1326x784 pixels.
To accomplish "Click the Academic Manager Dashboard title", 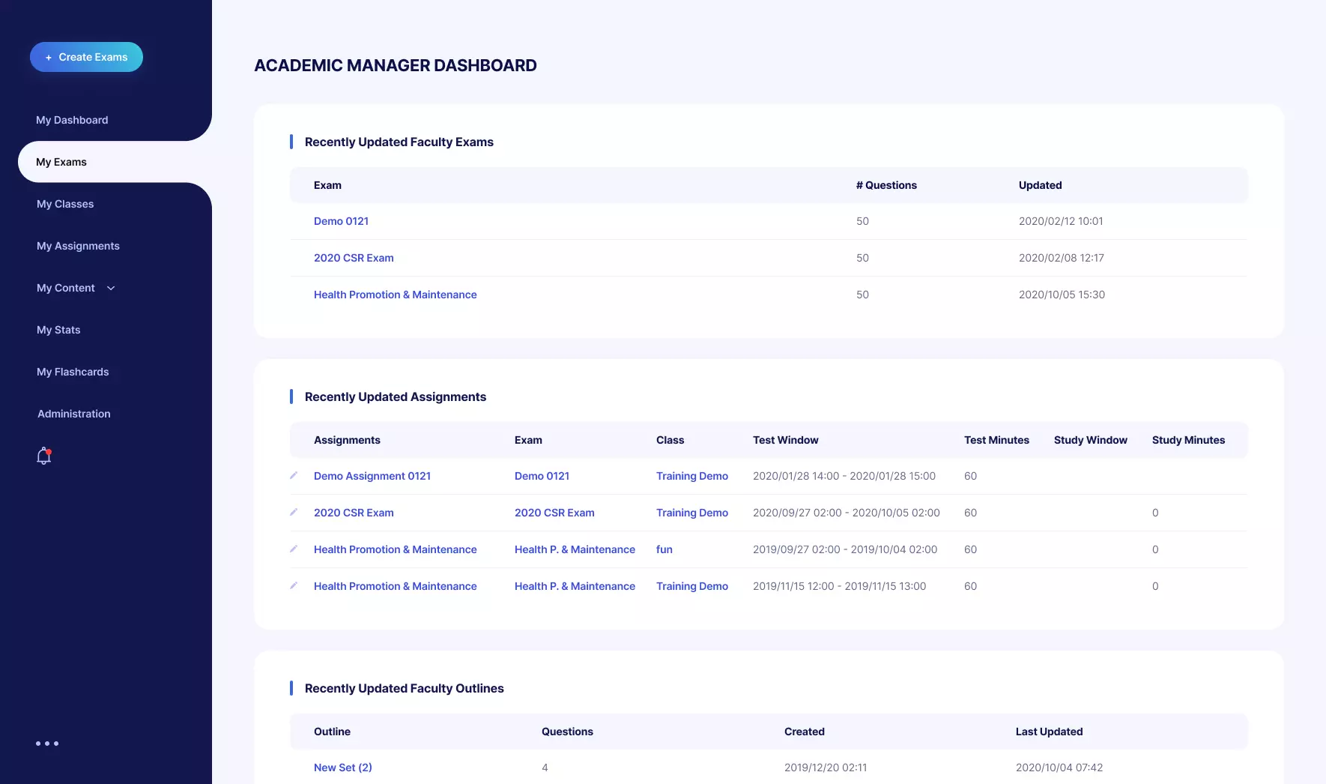I will (396, 65).
